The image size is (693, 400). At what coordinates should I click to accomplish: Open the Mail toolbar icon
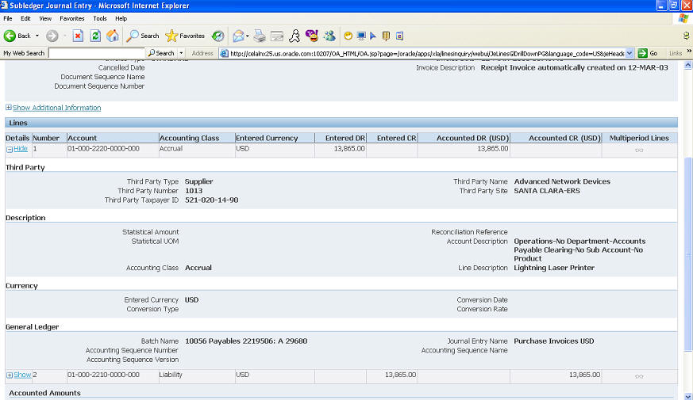coord(239,36)
